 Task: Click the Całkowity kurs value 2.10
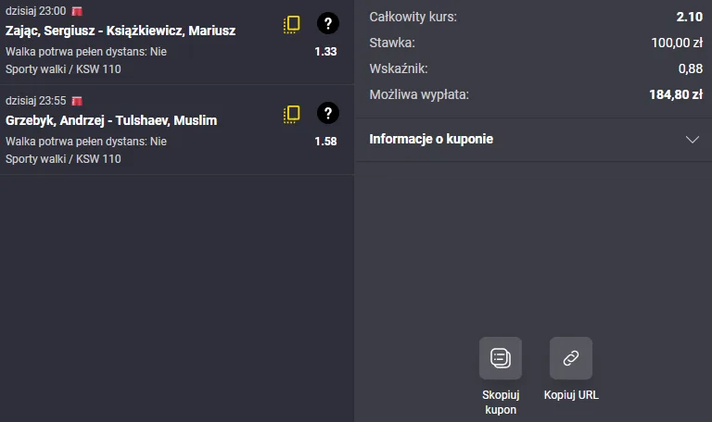pyautogui.click(x=690, y=17)
